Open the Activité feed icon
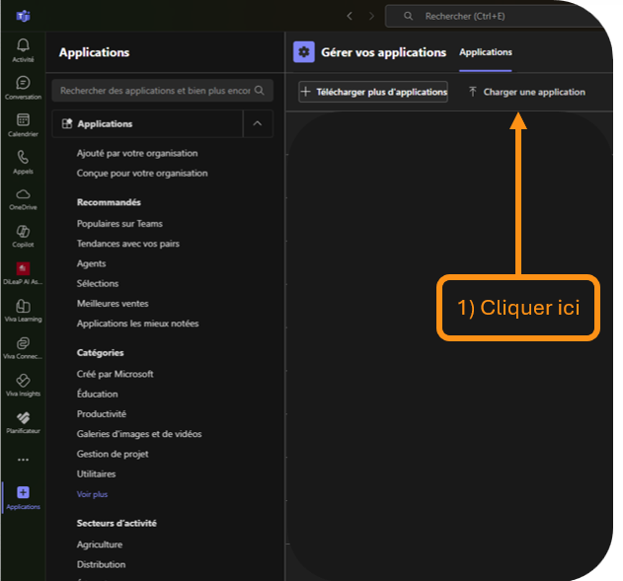 pyautogui.click(x=23, y=49)
